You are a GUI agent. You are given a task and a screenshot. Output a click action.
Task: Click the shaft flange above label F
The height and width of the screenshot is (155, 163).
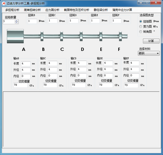click(x=121, y=36)
